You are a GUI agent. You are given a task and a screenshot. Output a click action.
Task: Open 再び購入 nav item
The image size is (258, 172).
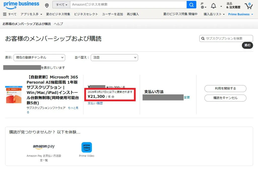tap(133, 14)
